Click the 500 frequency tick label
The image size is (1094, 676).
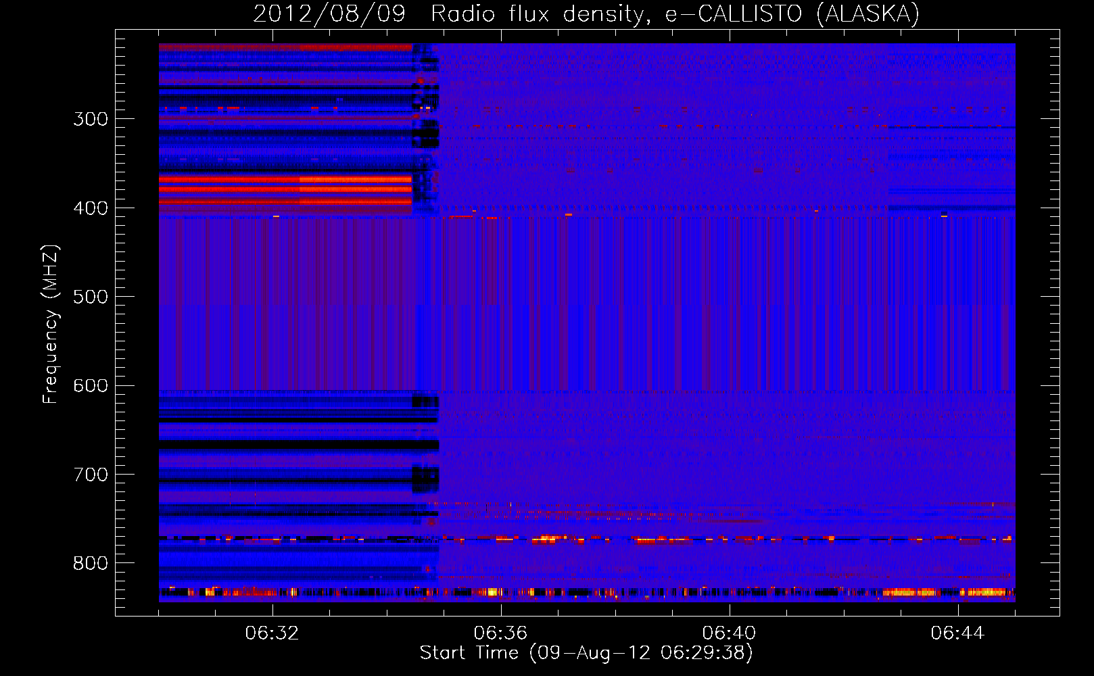pyautogui.click(x=91, y=297)
